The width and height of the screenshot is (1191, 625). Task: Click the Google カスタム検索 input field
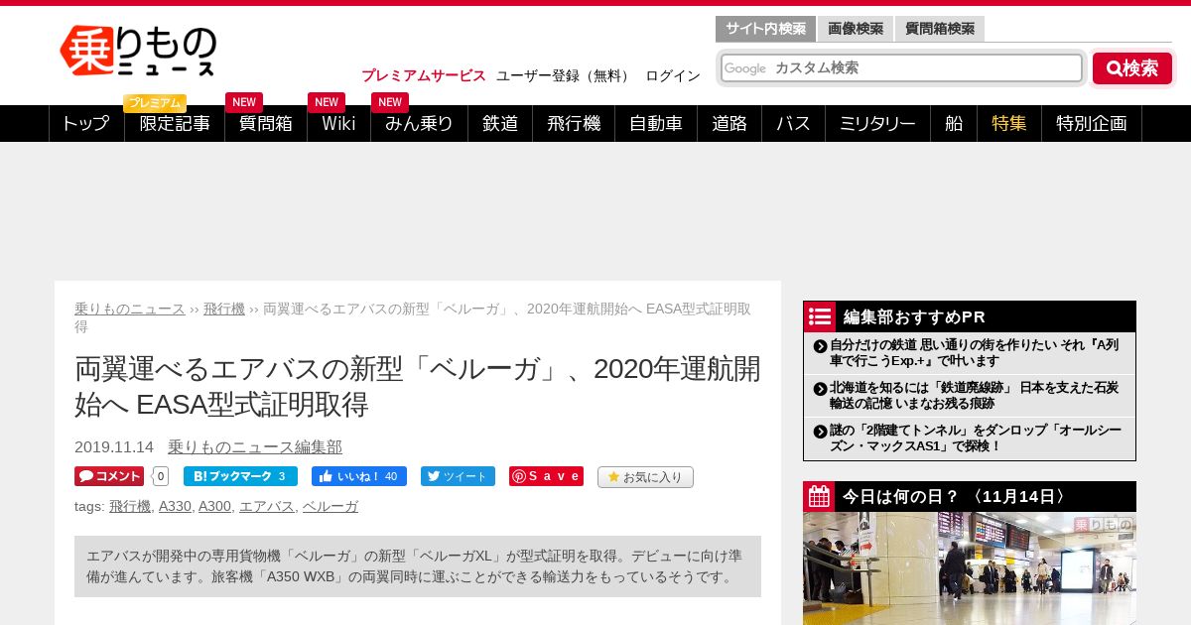tap(901, 67)
